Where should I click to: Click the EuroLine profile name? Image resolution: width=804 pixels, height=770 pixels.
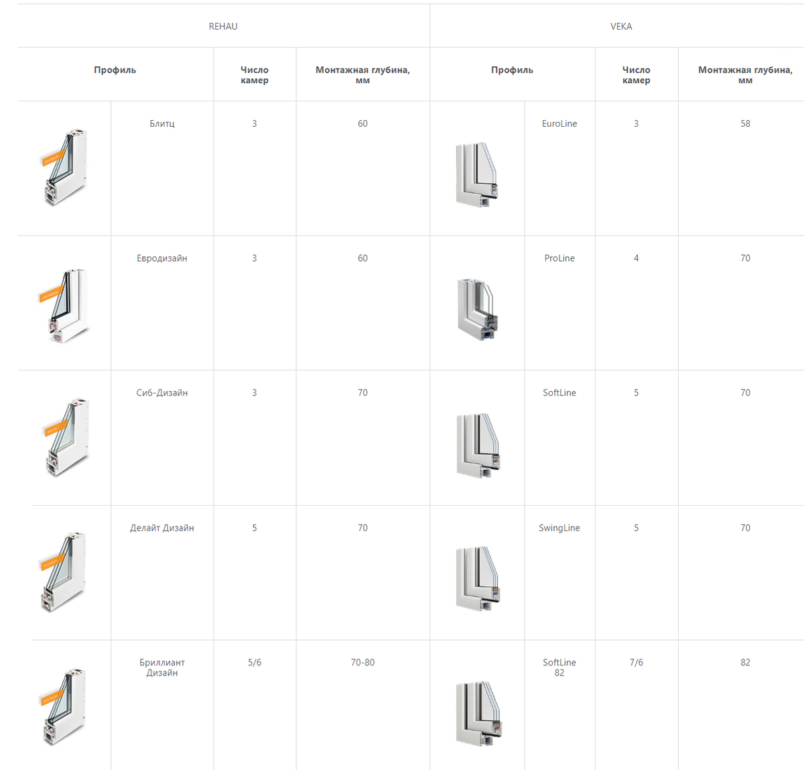click(x=559, y=123)
